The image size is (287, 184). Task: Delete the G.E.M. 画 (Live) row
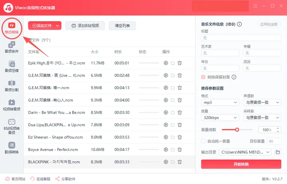180,75
